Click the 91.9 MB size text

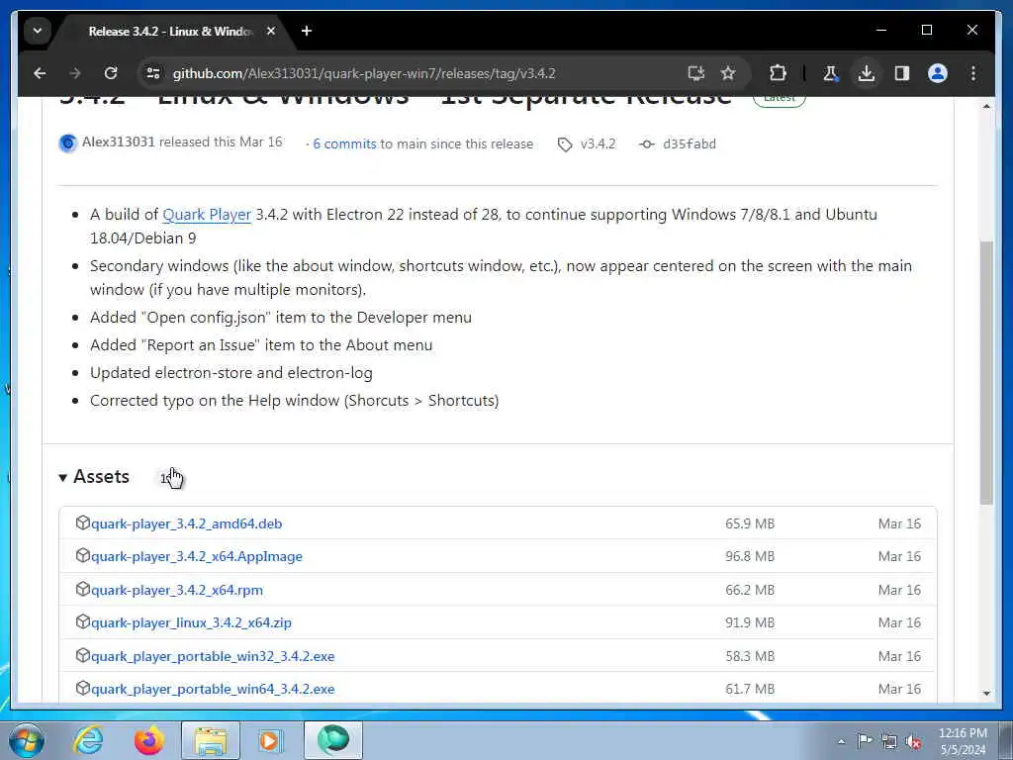750,623
